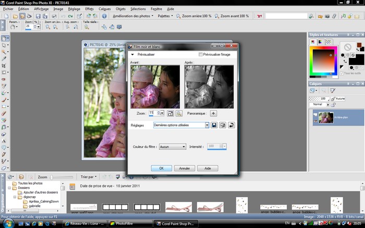Viewport: 365px width, 228px height.
Task: Open the Réglages presets dropdown
Action: pos(207,125)
